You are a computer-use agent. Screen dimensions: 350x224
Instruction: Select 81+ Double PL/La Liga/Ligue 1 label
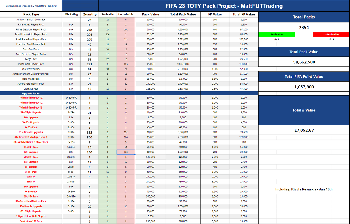[x=31, y=137]
